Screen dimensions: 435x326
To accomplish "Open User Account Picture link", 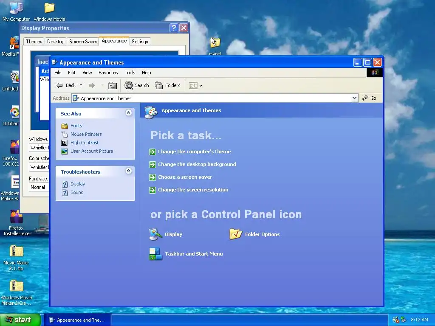I will coord(92,151).
